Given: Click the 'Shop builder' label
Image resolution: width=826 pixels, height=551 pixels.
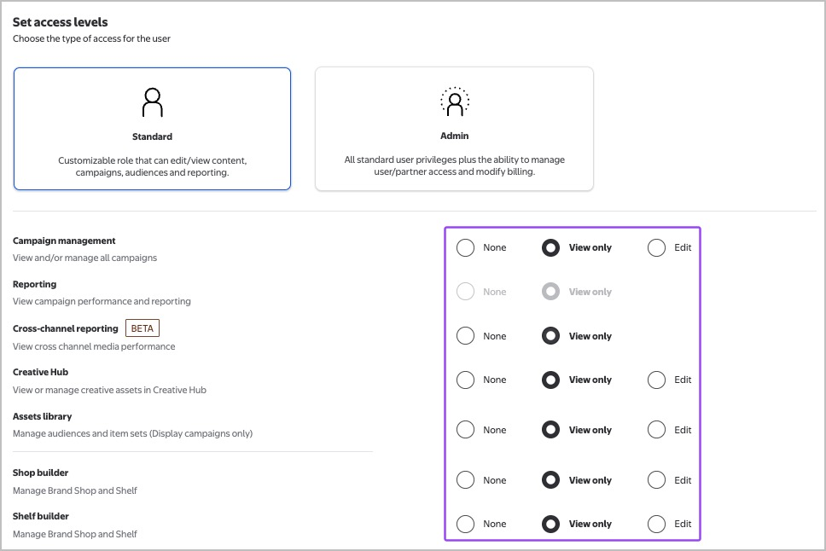Looking at the screenshot, I should coord(41,473).
